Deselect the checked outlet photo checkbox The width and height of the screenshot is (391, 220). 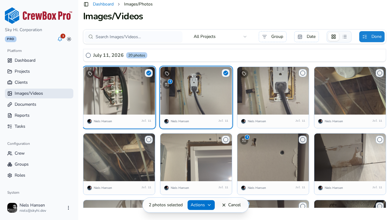(226, 73)
